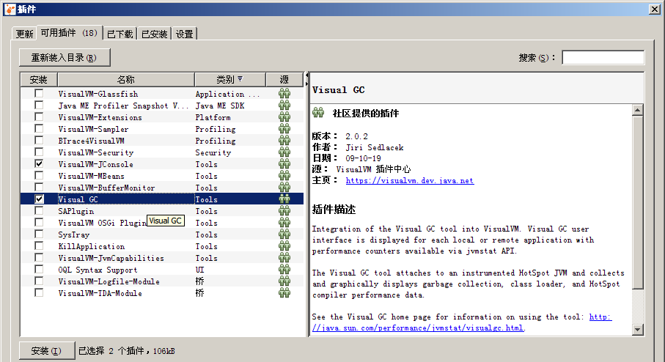Select the SysTray plugin row
Image resolution: width=665 pixels, height=362 pixels.
(x=162, y=234)
